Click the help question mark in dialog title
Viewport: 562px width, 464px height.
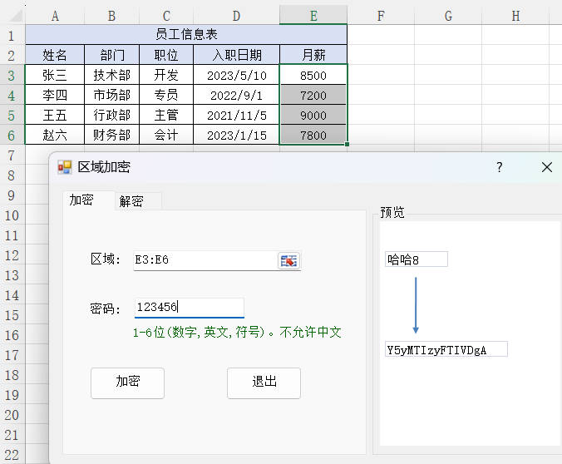click(499, 167)
